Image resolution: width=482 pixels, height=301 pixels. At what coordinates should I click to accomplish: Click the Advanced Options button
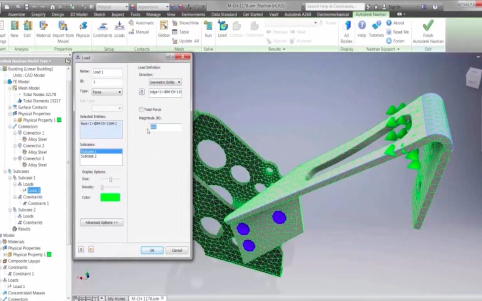(x=102, y=223)
